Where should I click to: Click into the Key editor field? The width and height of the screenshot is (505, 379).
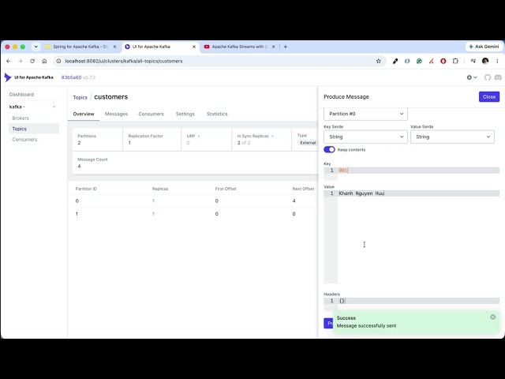pos(418,171)
